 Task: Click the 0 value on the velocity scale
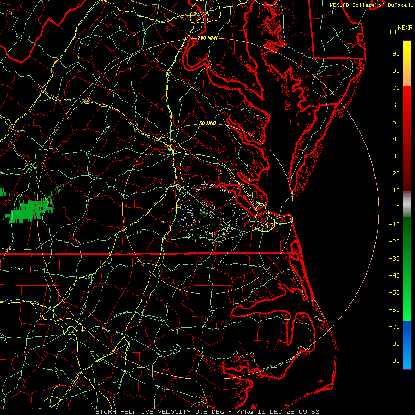pos(398,207)
